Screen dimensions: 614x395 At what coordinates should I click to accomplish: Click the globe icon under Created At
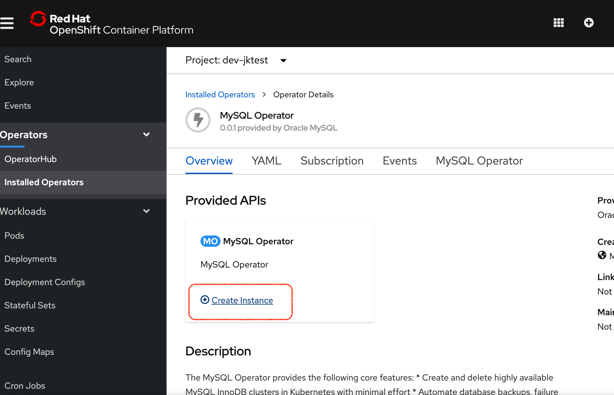(602, 255)
